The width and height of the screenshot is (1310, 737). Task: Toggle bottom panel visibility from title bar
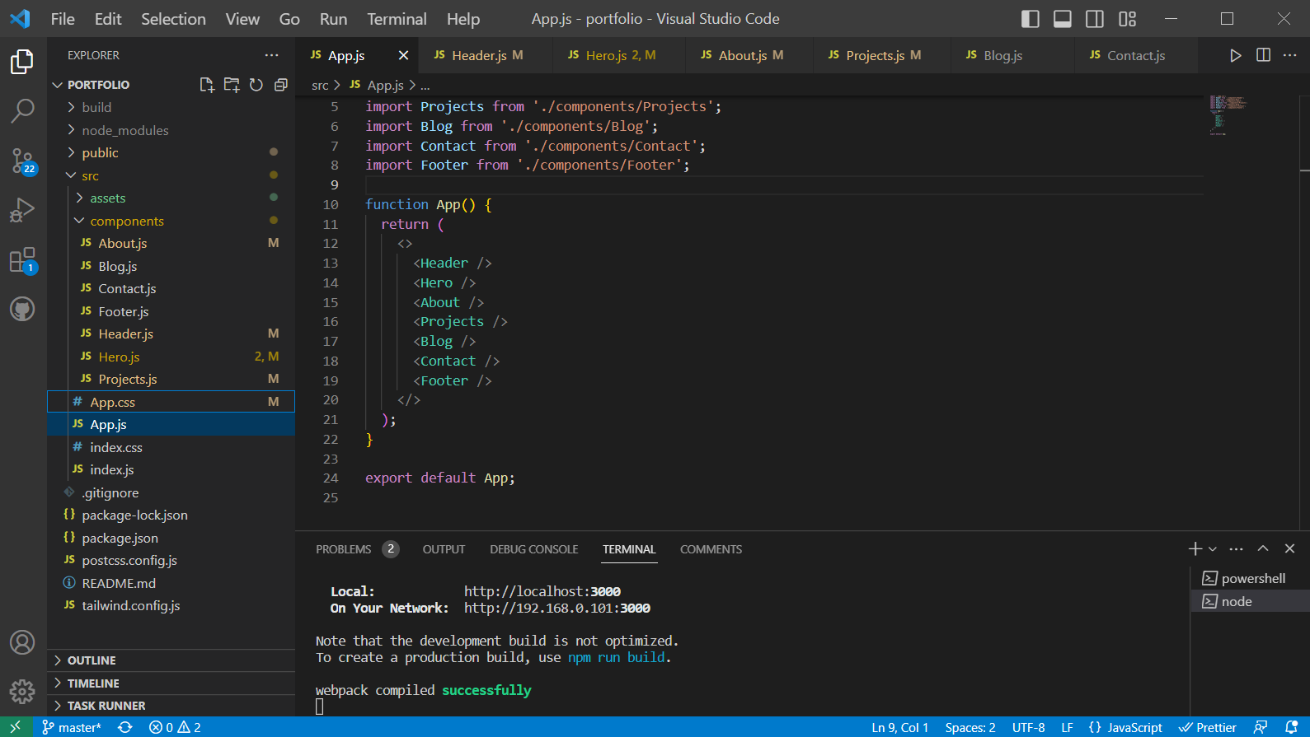coord(1063,19)
